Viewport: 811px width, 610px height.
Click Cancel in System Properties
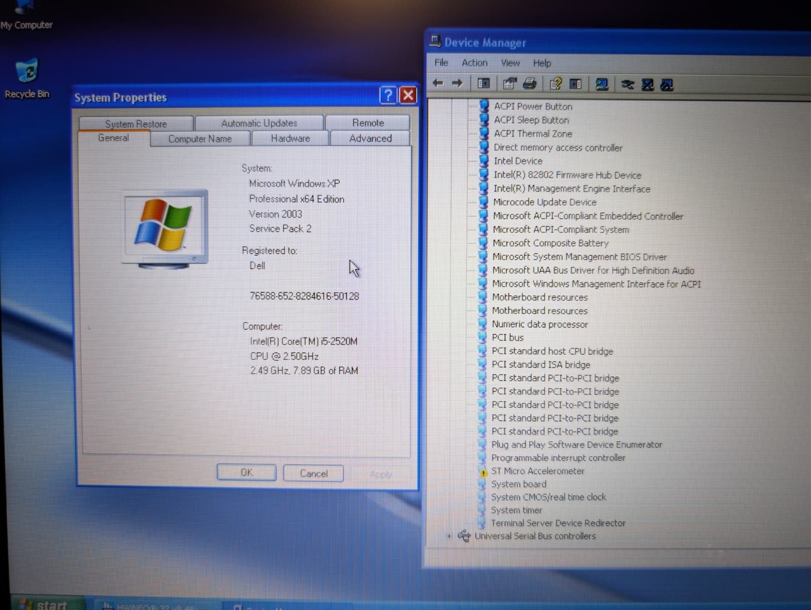313,473
